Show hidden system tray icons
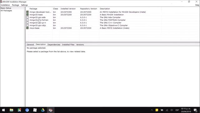 point(152,110)
